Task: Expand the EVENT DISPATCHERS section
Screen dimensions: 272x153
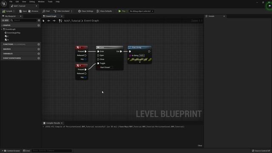Action: tap(12, 58)
